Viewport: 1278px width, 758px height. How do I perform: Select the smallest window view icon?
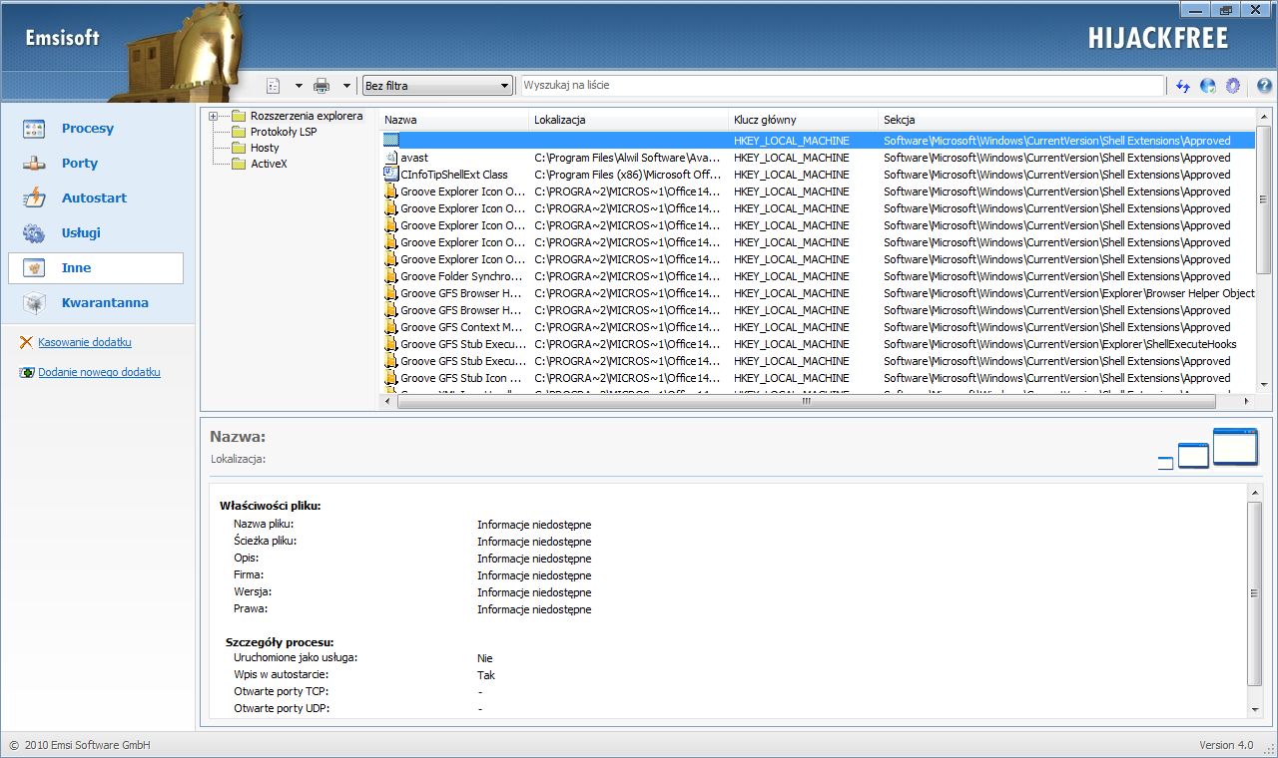(x=1165, y=463)
